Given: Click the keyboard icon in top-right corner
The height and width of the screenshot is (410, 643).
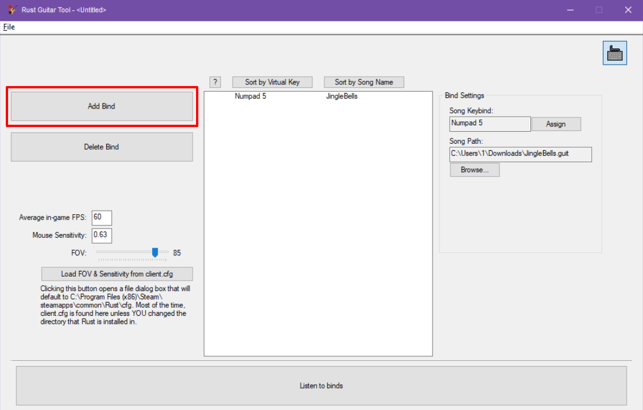Looking at the screenshot, I should tap(615, 53).
